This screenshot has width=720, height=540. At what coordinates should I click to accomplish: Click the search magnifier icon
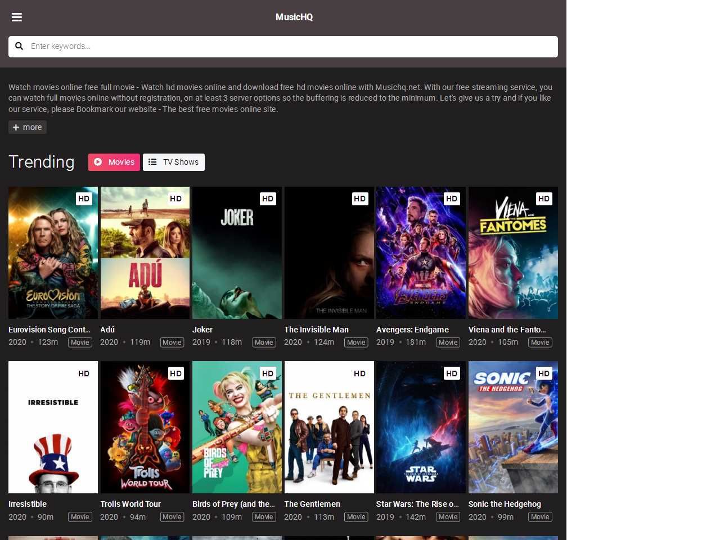pyautogui.click(x=19, y=46)
